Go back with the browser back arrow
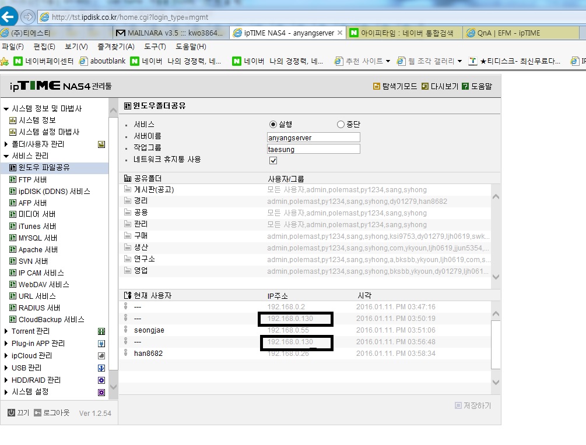 [8, 17]
